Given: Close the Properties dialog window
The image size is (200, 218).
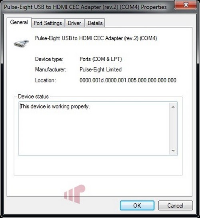Looking at the screenshot, I should (185, 5).
